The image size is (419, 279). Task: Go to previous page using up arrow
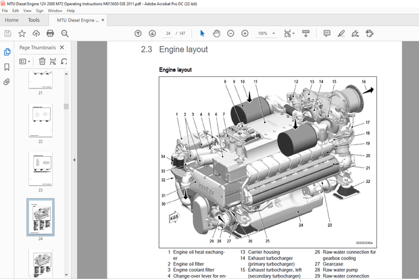coord(139,33)
